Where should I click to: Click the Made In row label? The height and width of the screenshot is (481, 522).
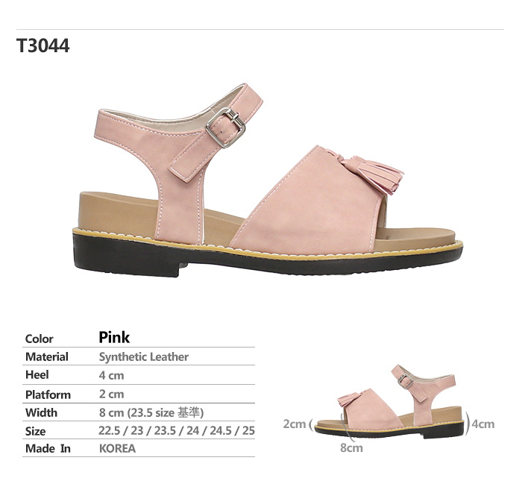point(48,448)
